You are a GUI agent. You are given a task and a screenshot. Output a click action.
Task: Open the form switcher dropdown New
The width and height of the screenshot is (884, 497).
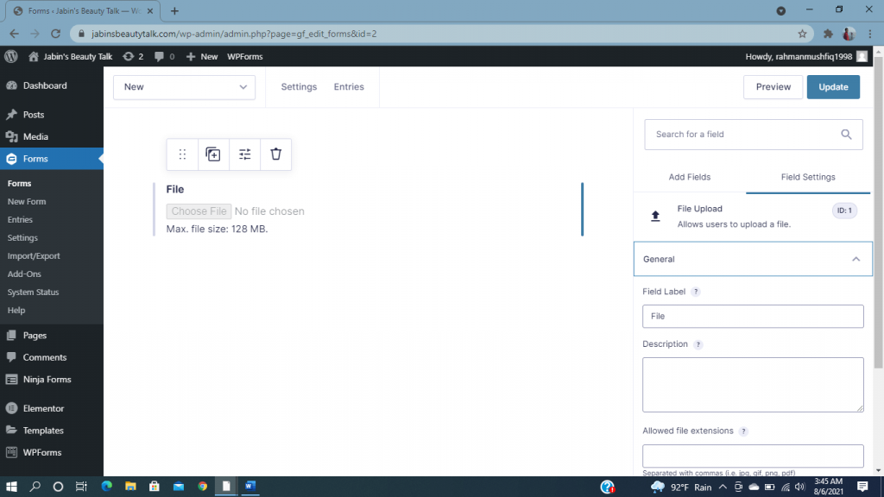[x=185, y=87]
